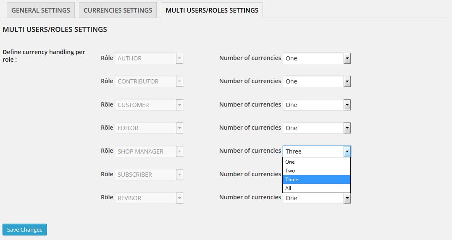Click the CONTRIBUTOR role dropdown
The image size is (452, 240).
pyautogui.click(x=149, y=81)
